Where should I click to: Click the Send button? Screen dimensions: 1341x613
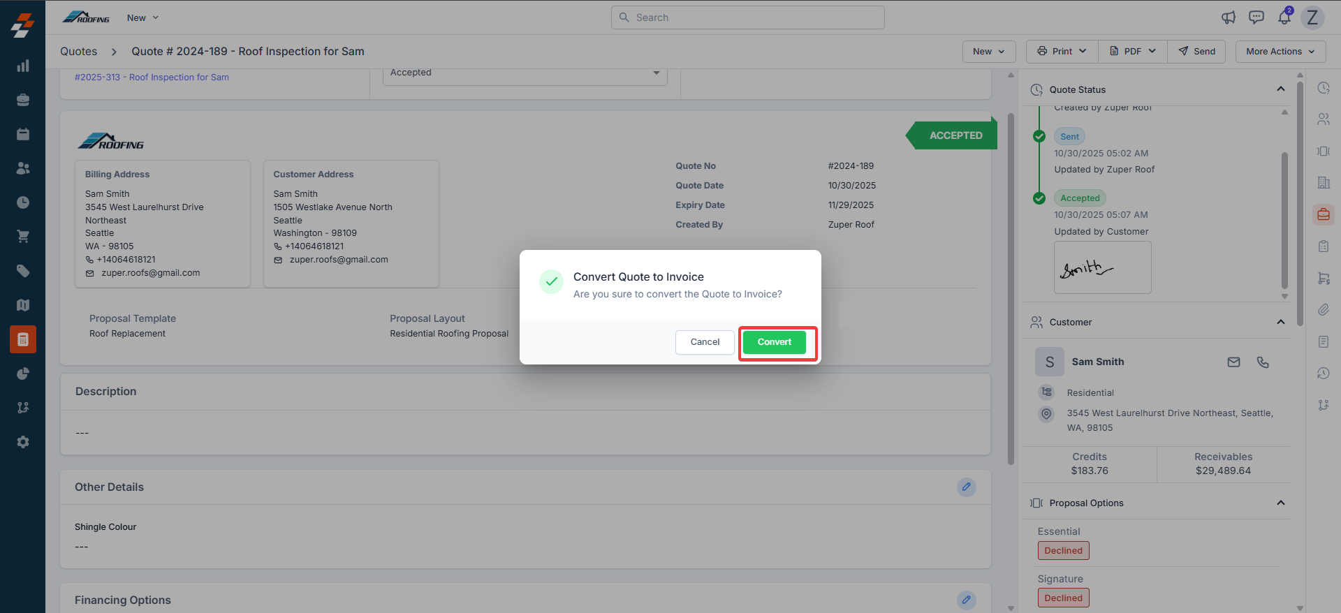pyautogui.click(x=1196, y=52)
